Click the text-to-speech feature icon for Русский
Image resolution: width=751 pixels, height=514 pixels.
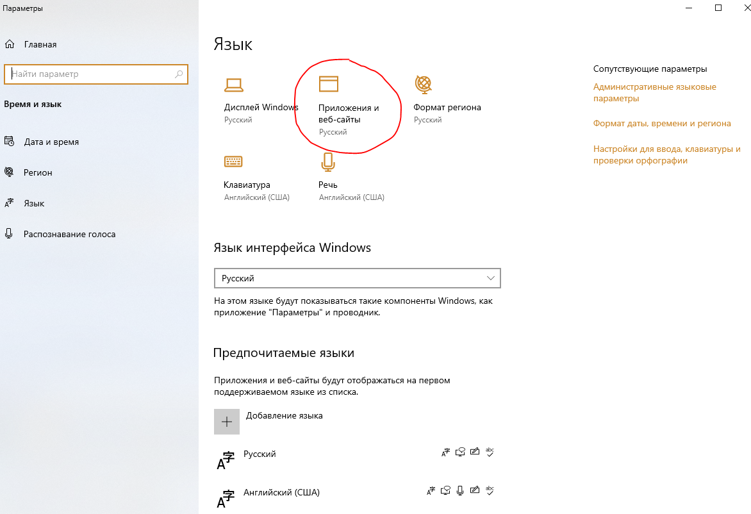coord(460,452)
